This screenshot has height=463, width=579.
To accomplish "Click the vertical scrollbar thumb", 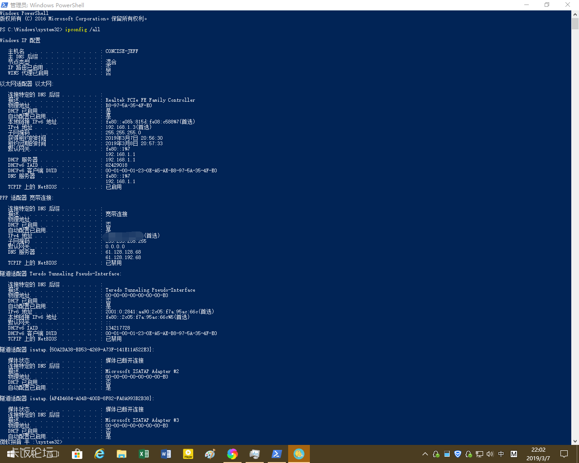I will (575, 24).
